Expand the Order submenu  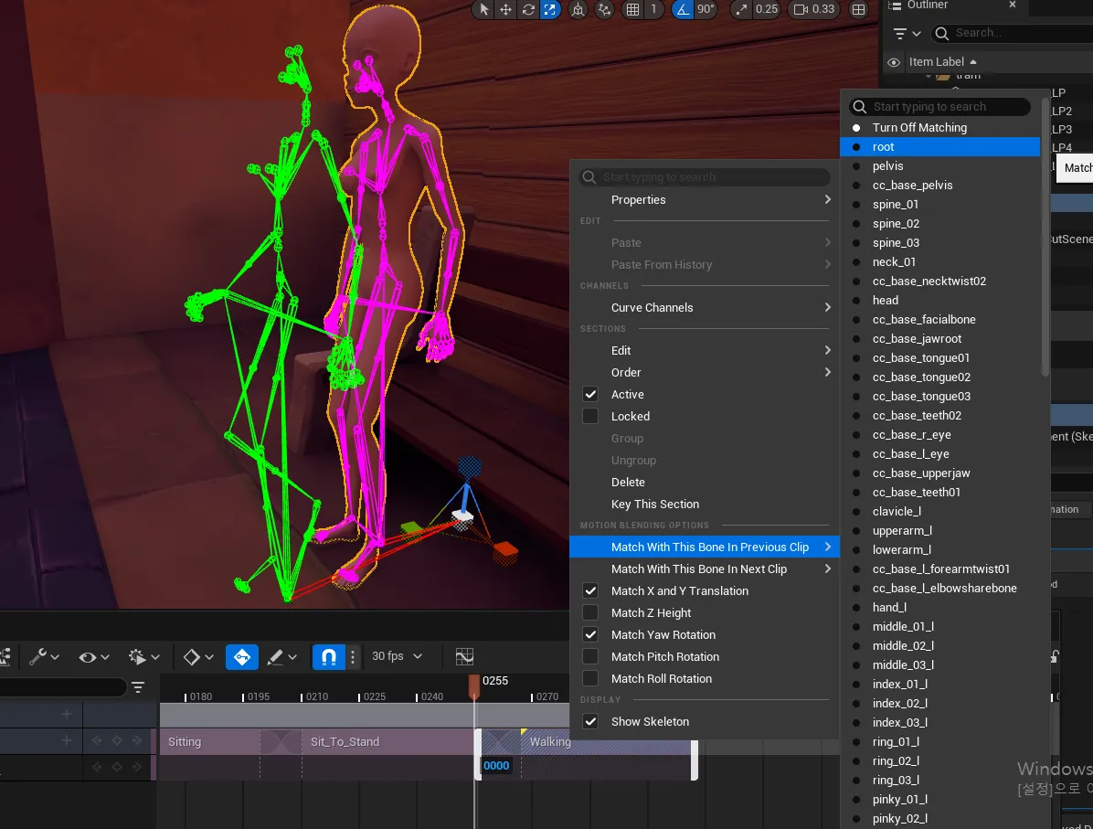click(704, 372)
